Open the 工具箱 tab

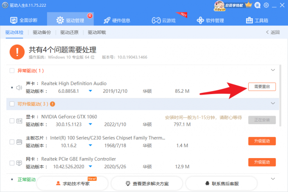(257, 20)
